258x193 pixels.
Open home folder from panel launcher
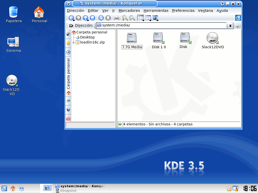13,188
